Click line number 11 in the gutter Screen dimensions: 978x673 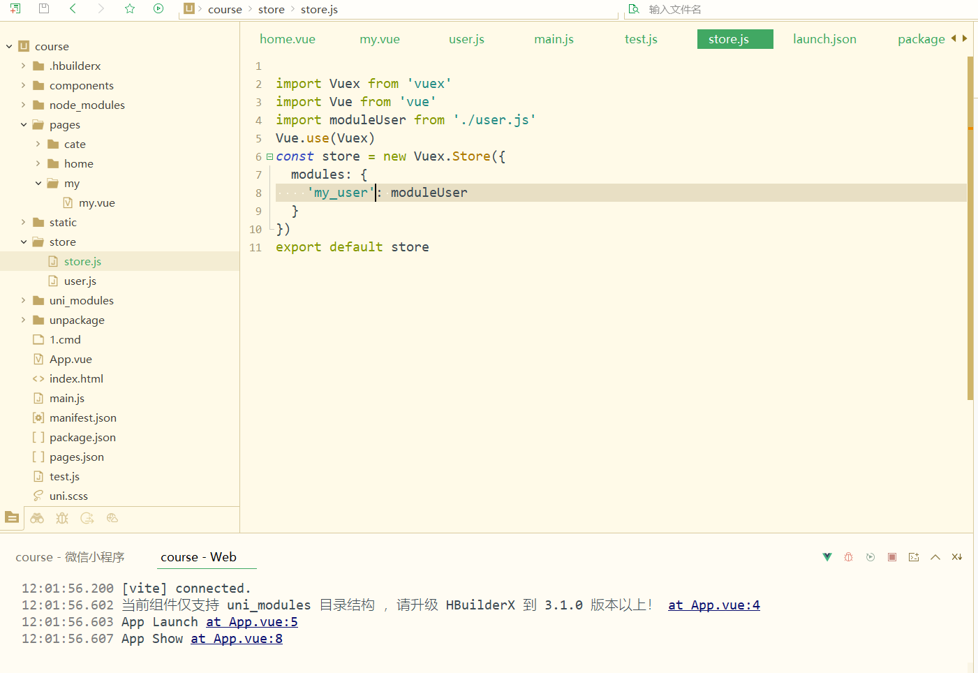255,247
